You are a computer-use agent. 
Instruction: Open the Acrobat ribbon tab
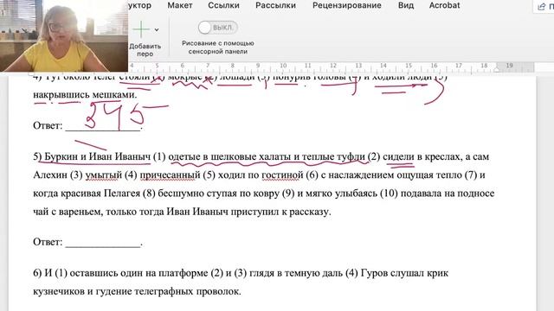pos(444,5)
